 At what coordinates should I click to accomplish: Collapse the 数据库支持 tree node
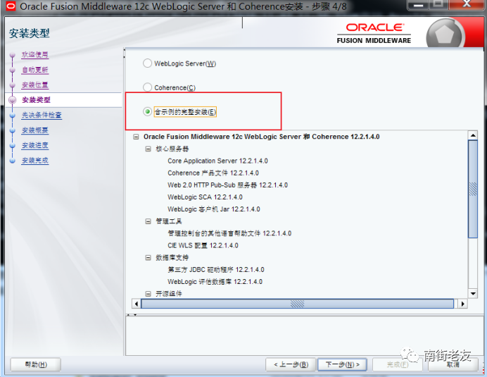148,258
